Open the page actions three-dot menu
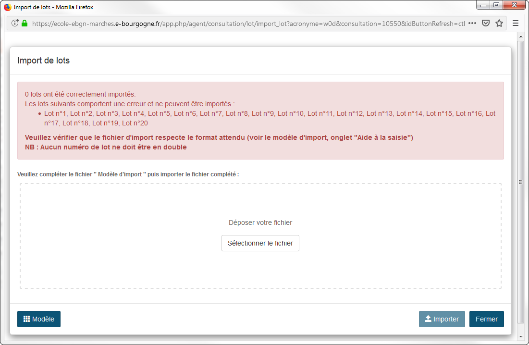 472,23
